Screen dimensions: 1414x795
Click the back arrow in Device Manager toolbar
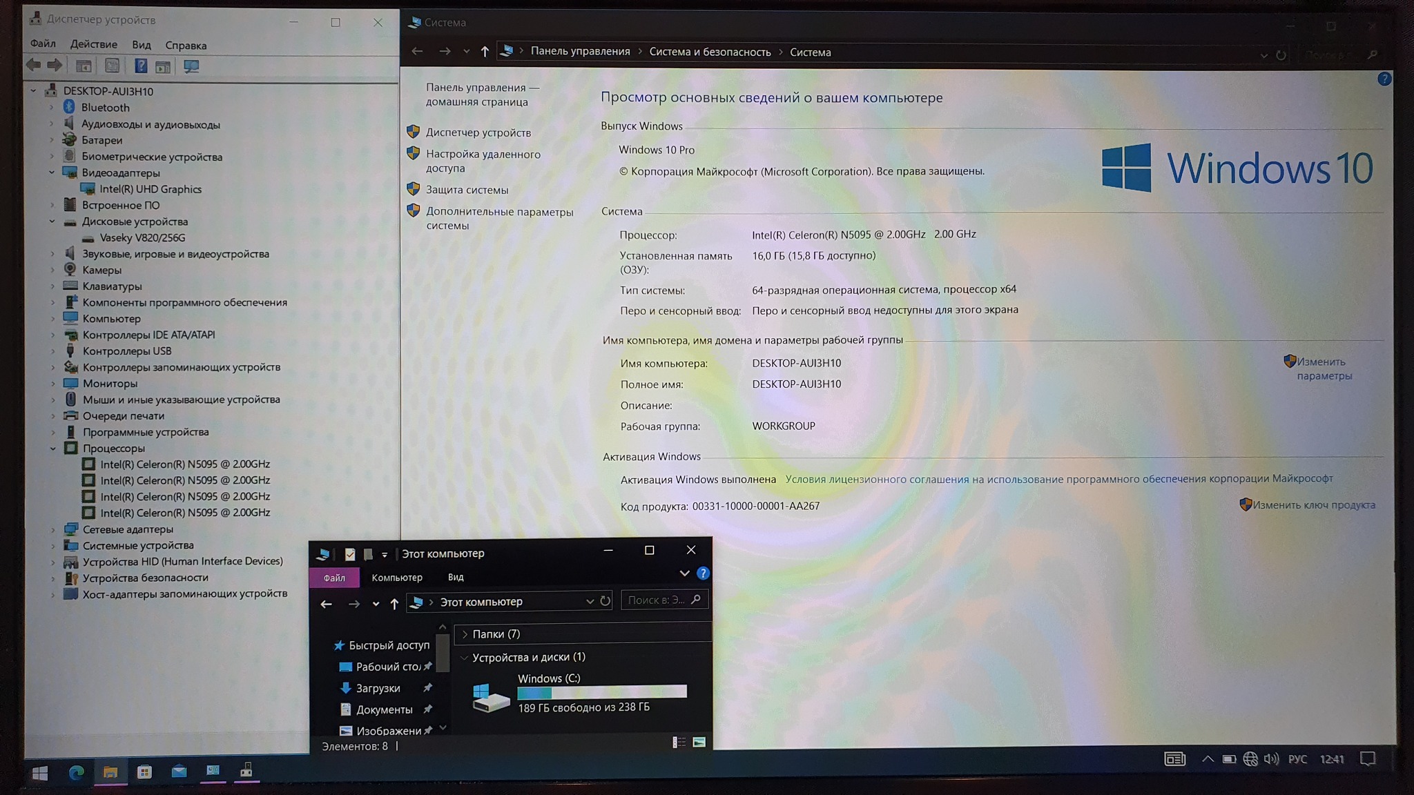point(33,66)
